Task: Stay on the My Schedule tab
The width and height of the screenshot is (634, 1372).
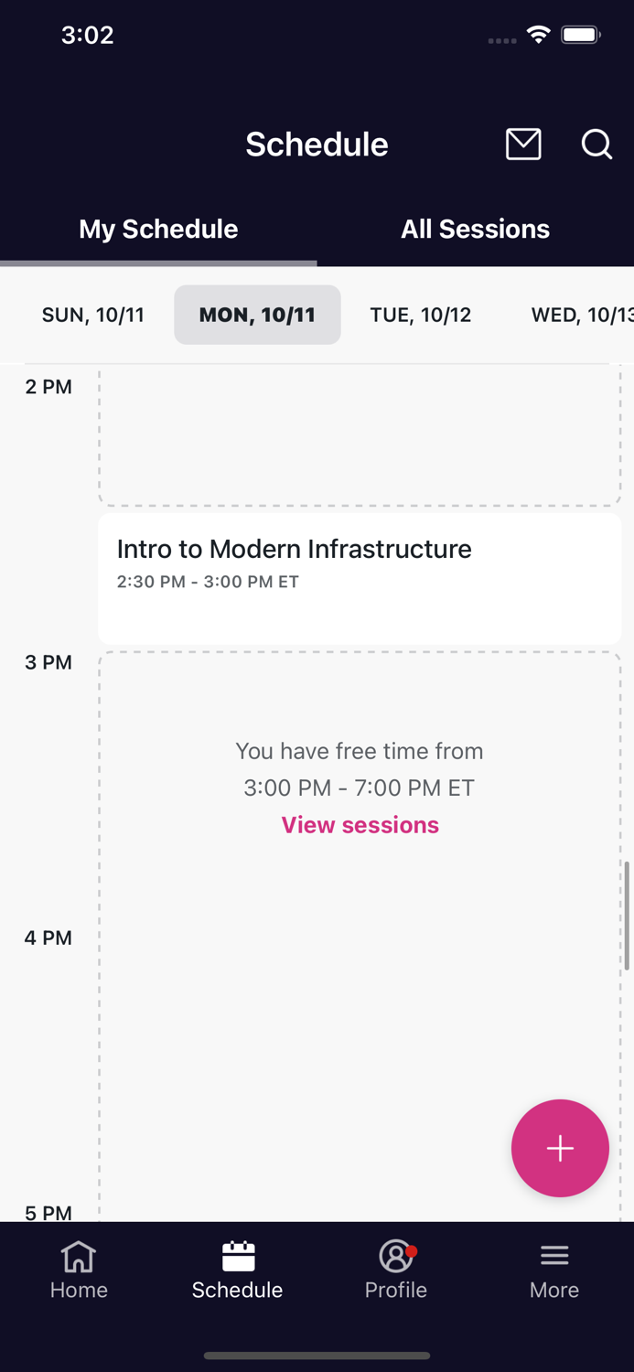Action: click(157, 229)
